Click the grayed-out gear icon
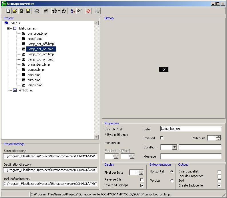The height and width of the screenshot is (198, 227). (x=97, y=11)
